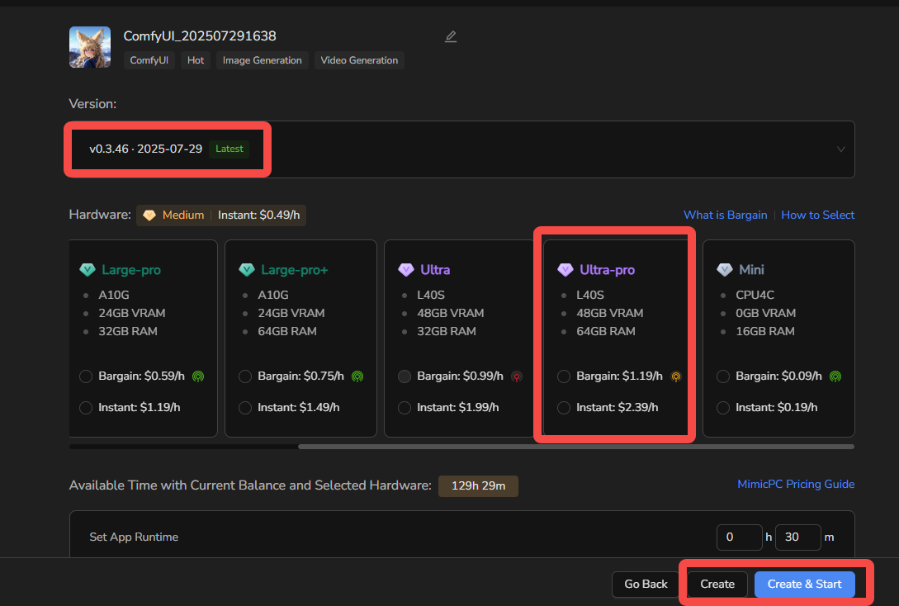Viewport: 899px width, 606px height.
Task: Open the What is Bargain link
Action: pos(726,215)
